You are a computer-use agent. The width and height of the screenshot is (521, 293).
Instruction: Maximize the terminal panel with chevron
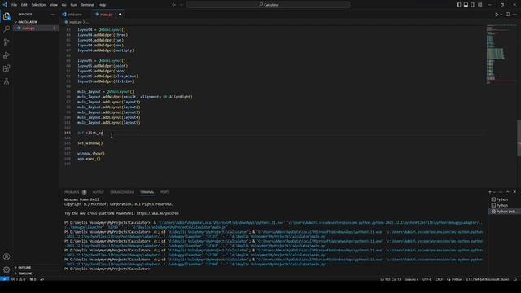[x=508, y=192]
